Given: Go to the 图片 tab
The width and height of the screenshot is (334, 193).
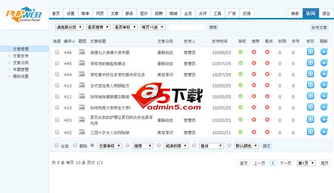Looking at the screenshot, I should 144,14.
